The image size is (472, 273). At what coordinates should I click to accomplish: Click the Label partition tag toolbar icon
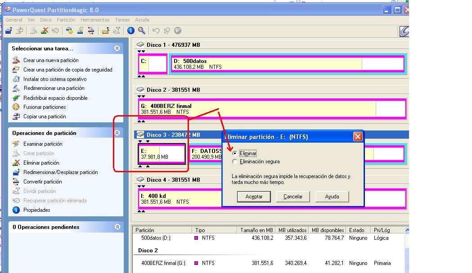click(x=69, y=31)
